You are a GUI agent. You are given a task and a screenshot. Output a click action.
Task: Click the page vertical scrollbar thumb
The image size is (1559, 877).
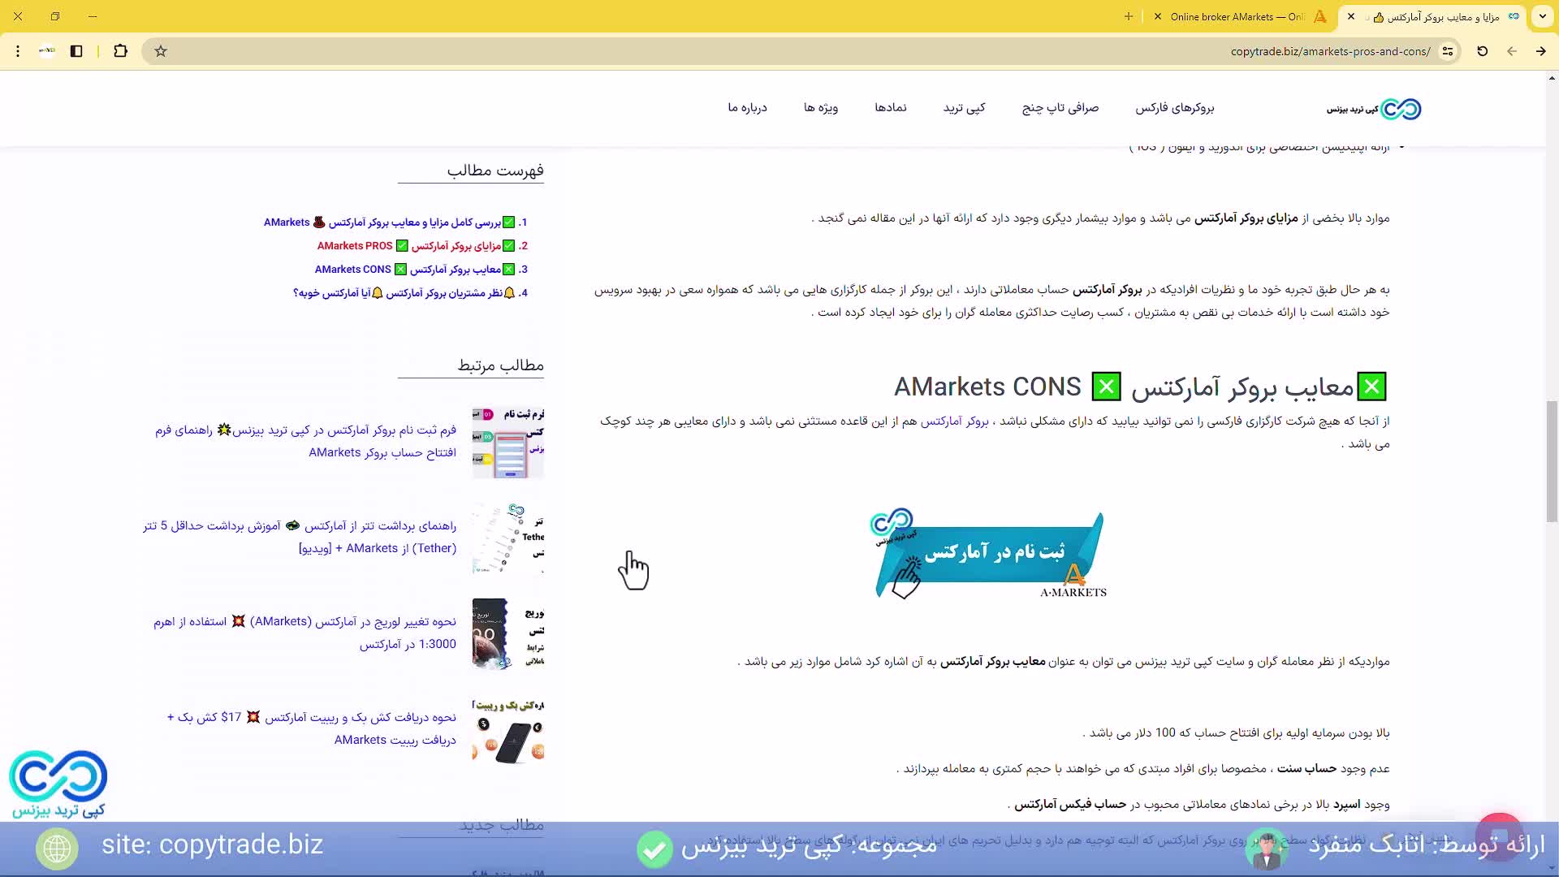(x=1551, y=461)
